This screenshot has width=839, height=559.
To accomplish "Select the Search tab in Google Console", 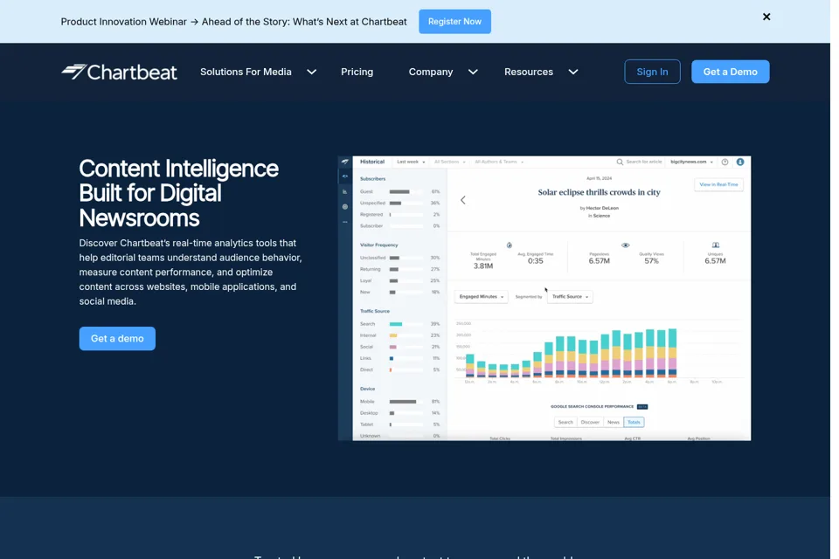I will coord(565,422).
